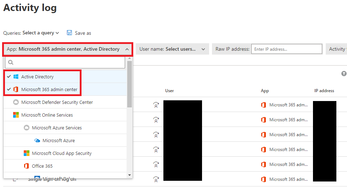
Task: Click the Microsoft Defender Security Center circle icon
Action: (16, 102)
